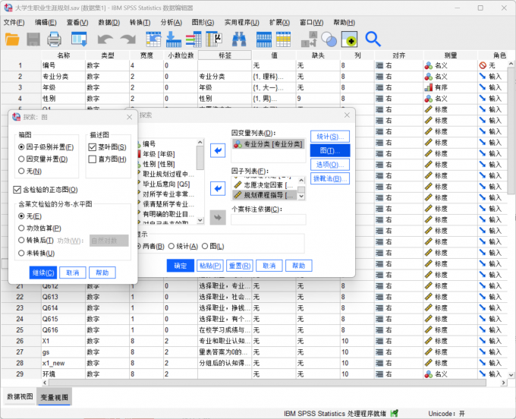This screenshot has width=516, height=419.
Task: Click 确定 in the Explore dialog
Action: 181,266
